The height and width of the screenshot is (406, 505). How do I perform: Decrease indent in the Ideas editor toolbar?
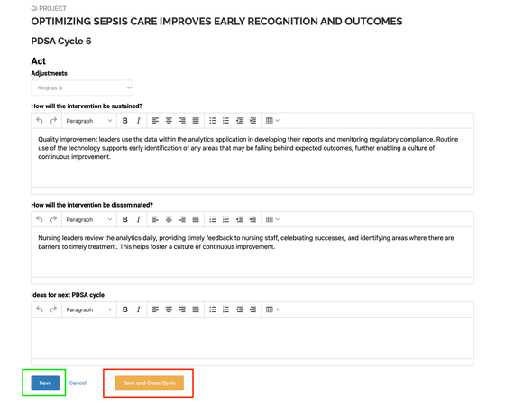coord(239,309)
